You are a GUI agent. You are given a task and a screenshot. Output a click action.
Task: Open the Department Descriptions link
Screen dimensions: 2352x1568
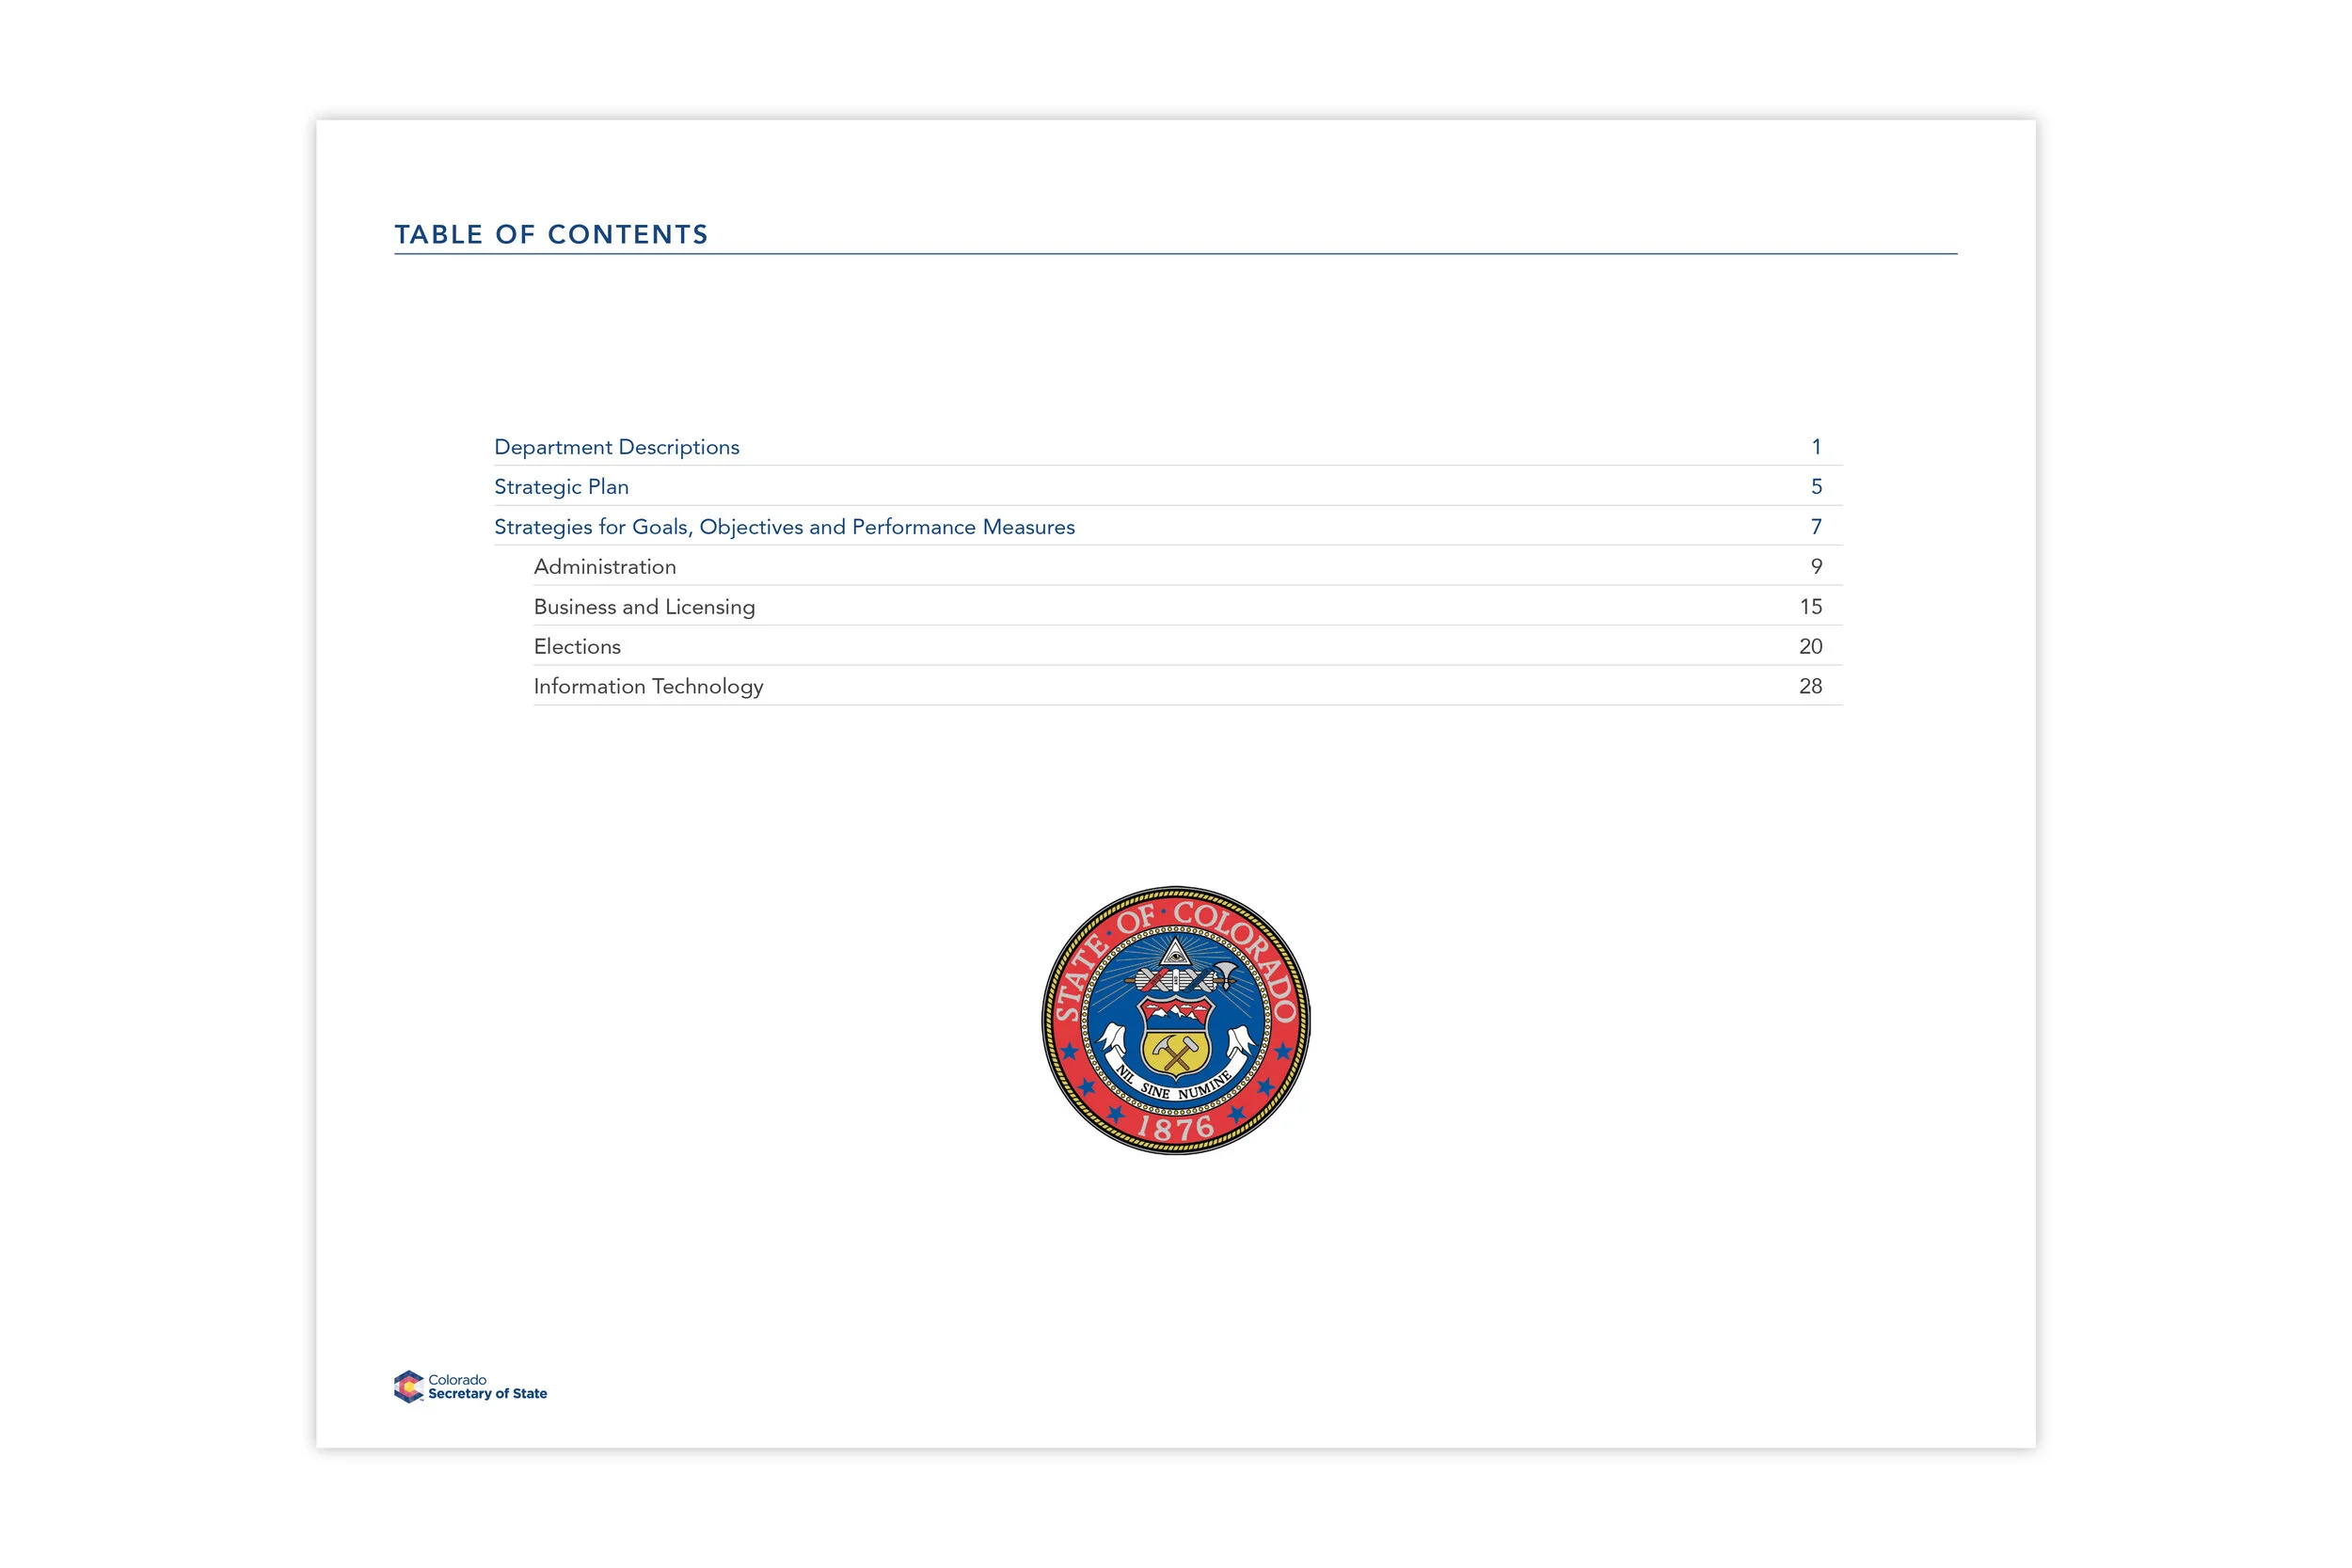(616, 447)
